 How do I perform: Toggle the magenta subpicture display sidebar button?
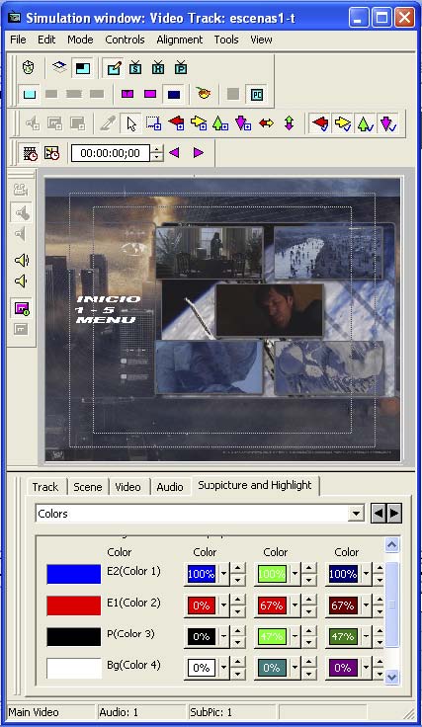[x=22, y=308]
